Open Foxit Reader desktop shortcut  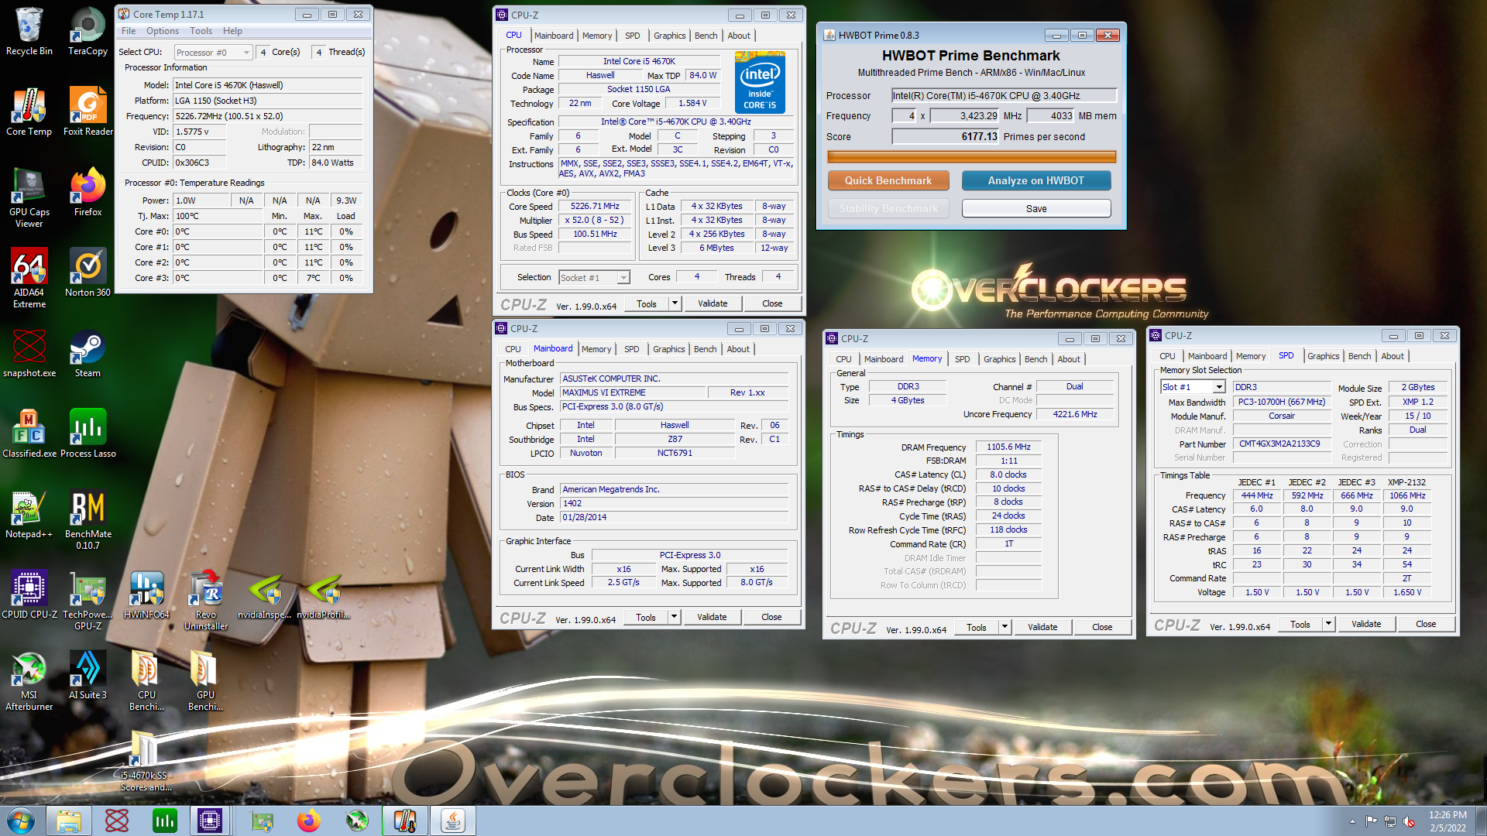(x=88, y=111)
